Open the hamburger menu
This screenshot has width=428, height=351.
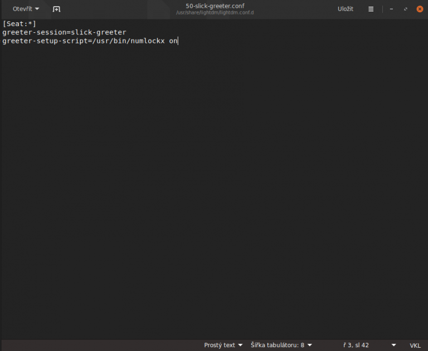tap(371, 9)
